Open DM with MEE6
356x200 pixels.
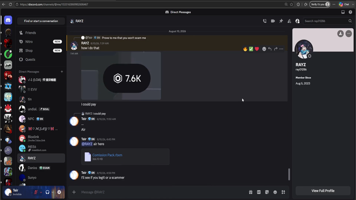coord(41,148)
